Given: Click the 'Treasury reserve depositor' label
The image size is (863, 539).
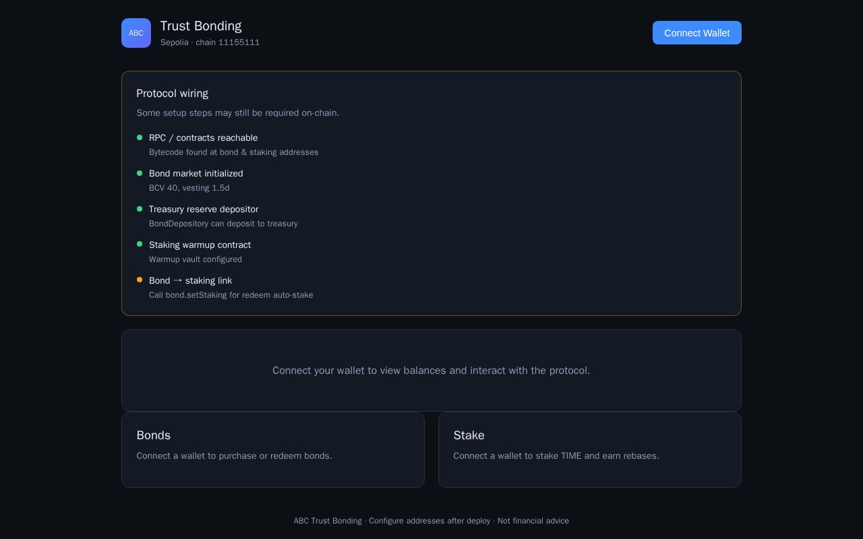Looking at the screenshot, I should click(x=204, y=209).
